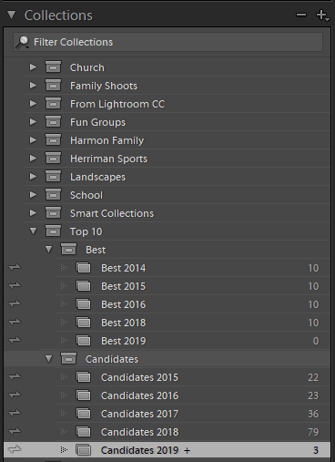This screenshot has width=335, height=462.
Task: Click the Candidates 2017 photo count 36
Action: coord(313,414)
